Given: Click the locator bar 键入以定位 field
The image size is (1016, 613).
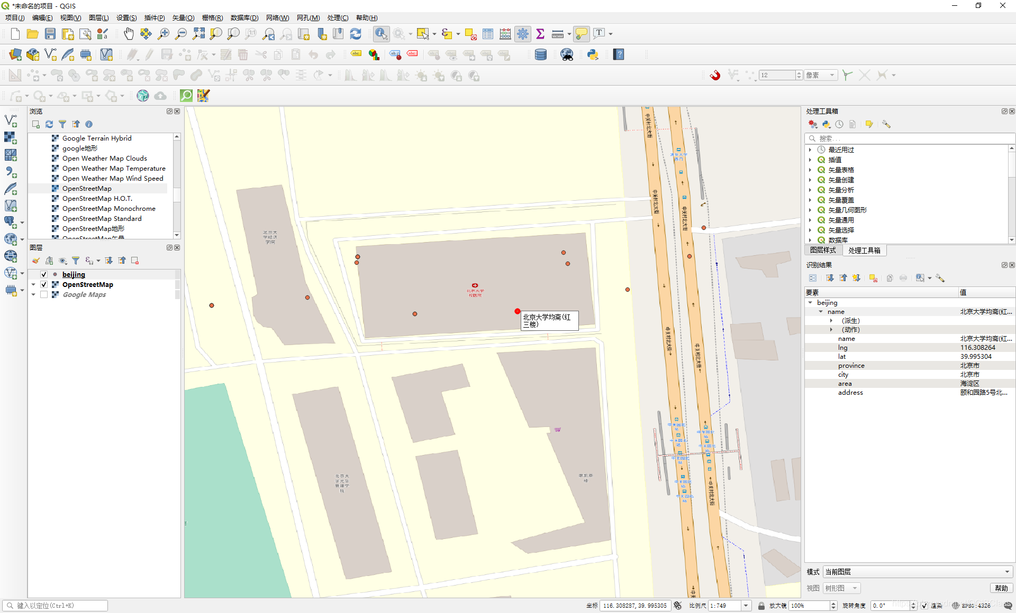Looking at the screenshot, I should point(55,606).
